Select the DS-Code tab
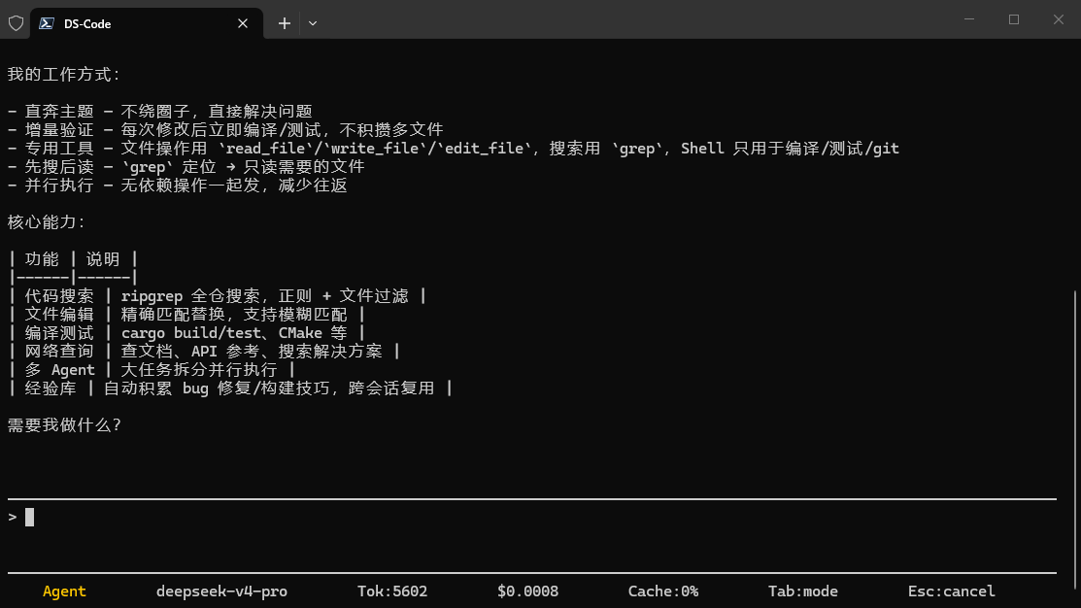This screenshot has height=608, width=1081. pyautogui.click(x=147, y=23)
